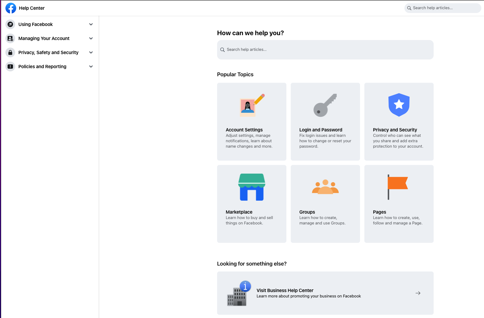Open the Privacy and Security topic title
The image size is (484, 318).
(x=395, y=130)
